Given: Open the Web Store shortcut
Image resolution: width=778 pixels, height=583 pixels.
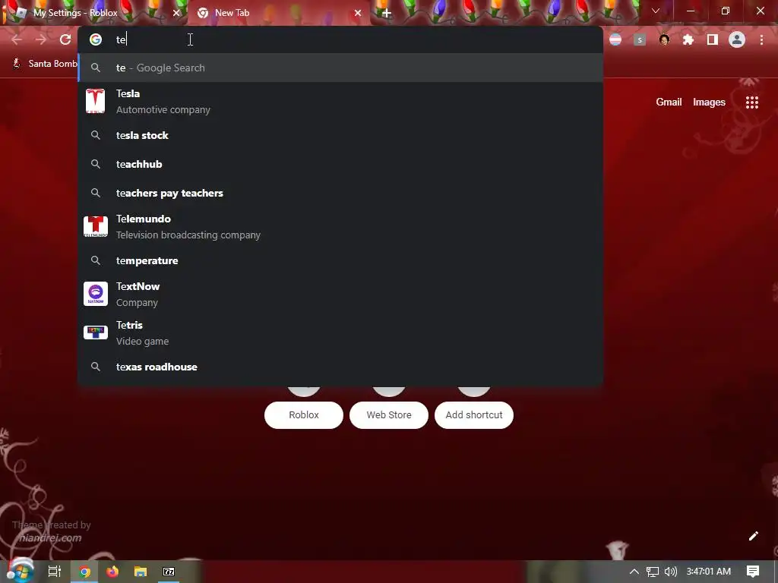Looking at the screenshot, I should 389,415.
